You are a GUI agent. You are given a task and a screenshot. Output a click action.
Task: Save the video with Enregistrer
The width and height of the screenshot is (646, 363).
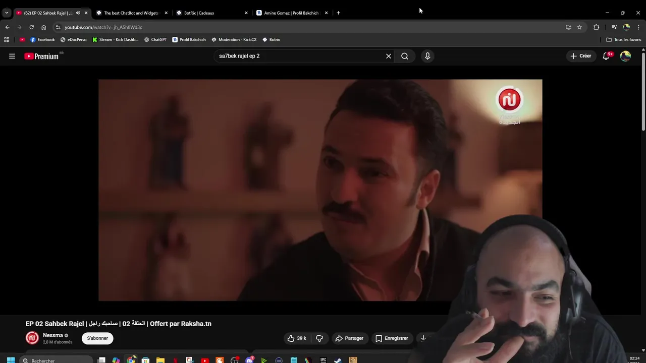click(x=392, y=338)
